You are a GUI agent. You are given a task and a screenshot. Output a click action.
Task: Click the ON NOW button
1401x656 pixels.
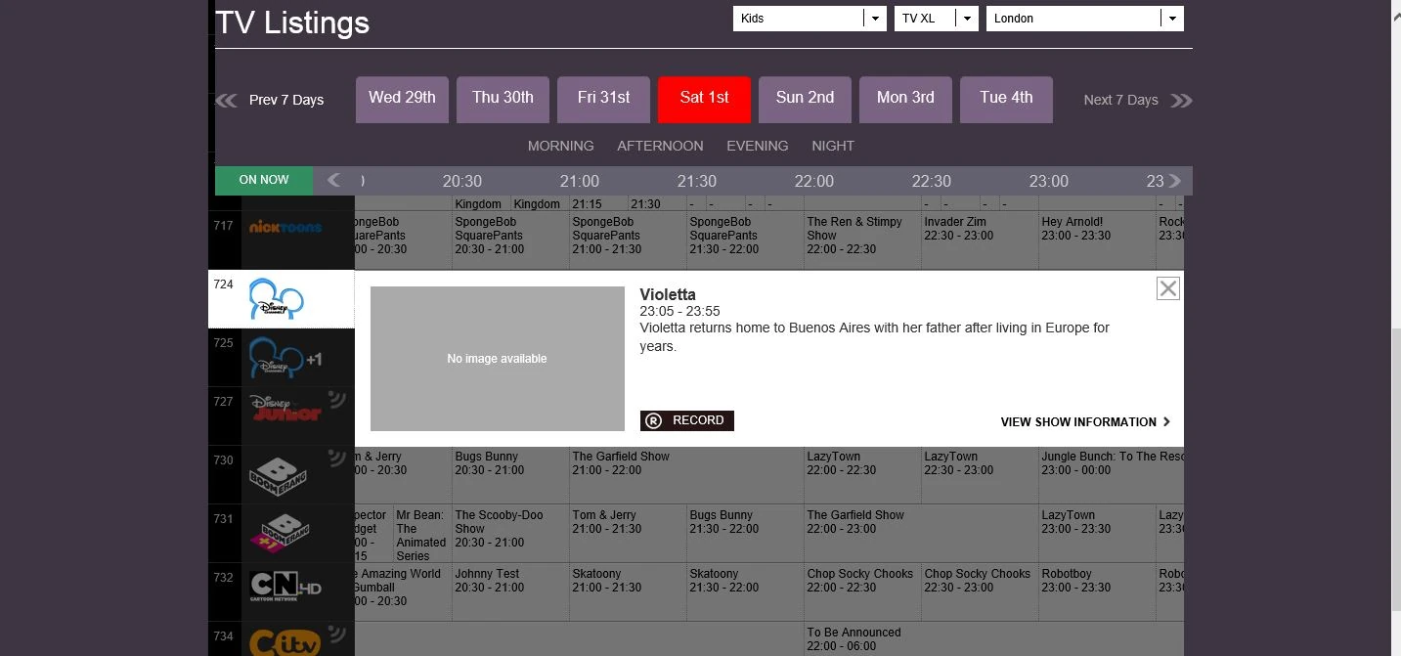tap(264, 180)
